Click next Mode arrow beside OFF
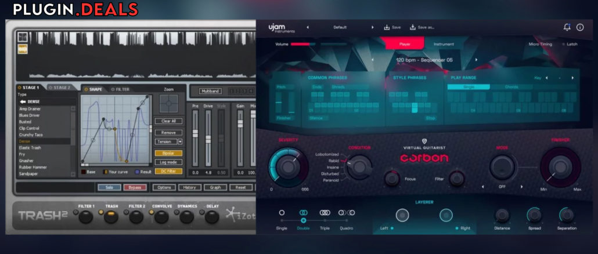Viewport: 598px width, 254px height. click(522, 187)
